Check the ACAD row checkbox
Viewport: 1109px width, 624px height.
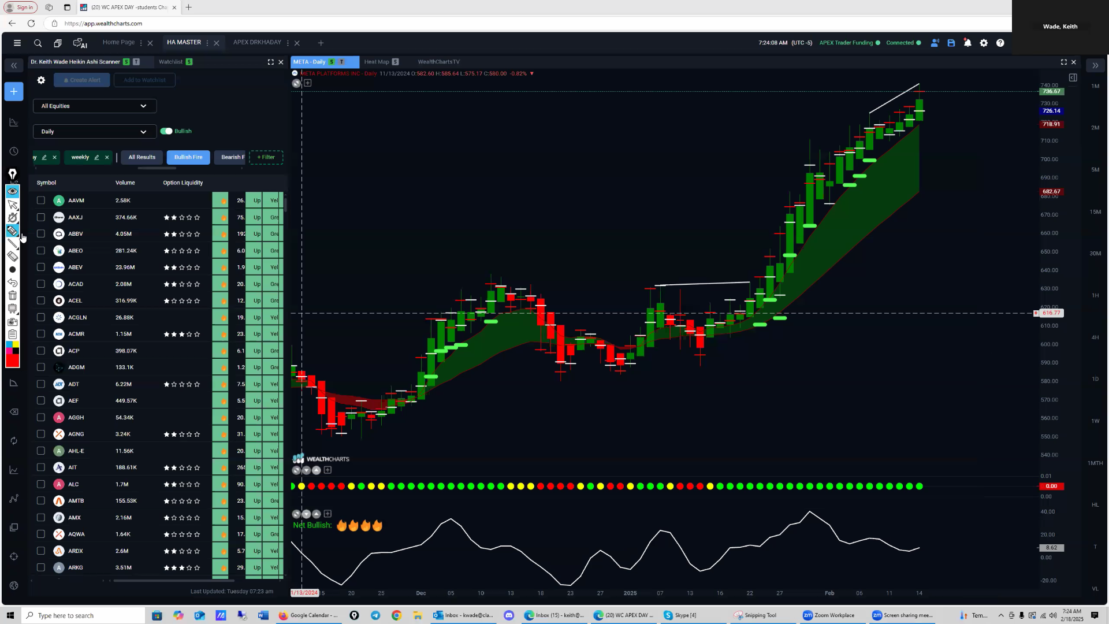(40, 284)
